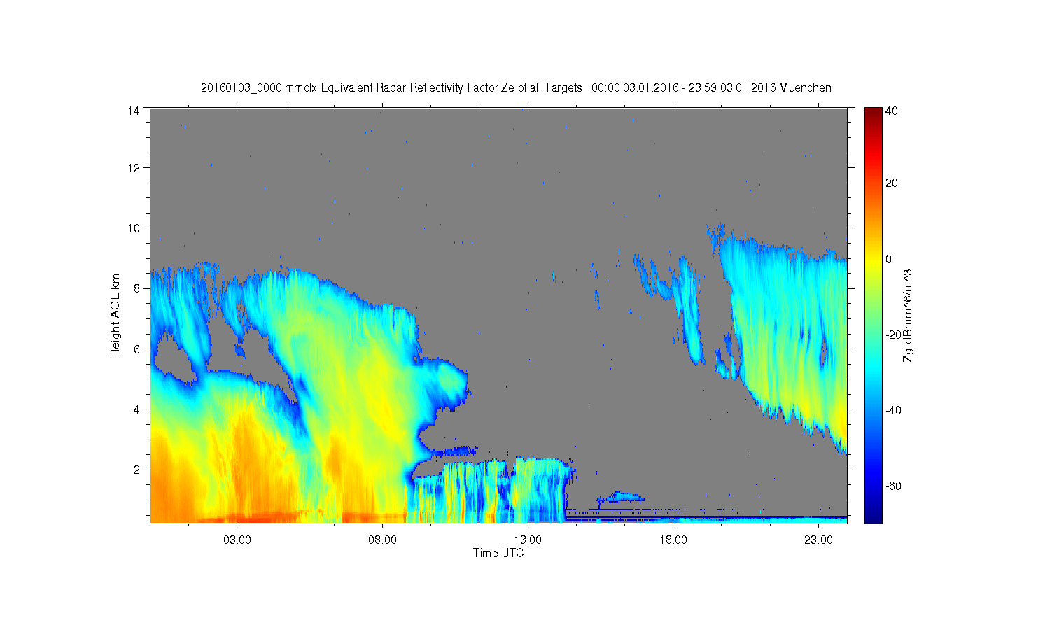Viewport: 1050px width, 630px height.
Task: Click the 23:00 time tick label
Action: pyautogui.click(x=818, y=540)
